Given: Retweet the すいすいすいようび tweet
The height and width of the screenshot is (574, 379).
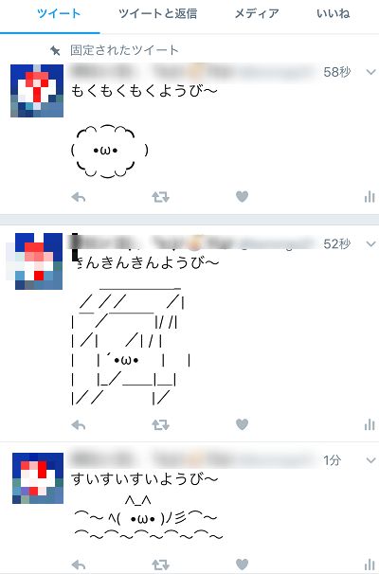Looking at the screenshot, I should point(160,565).
